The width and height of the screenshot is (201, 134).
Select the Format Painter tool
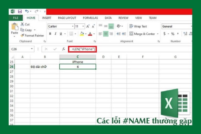click(x=22, y=36)
